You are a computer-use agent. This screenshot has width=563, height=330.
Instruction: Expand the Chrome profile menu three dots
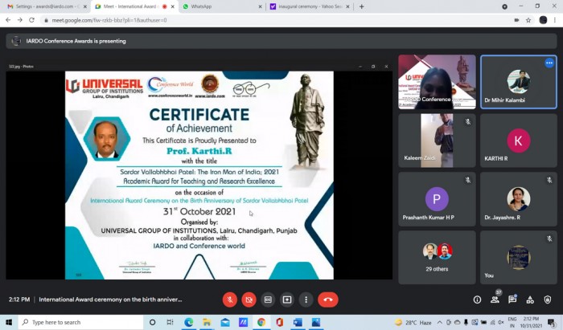pyautogui.click(x=555, y=20)
